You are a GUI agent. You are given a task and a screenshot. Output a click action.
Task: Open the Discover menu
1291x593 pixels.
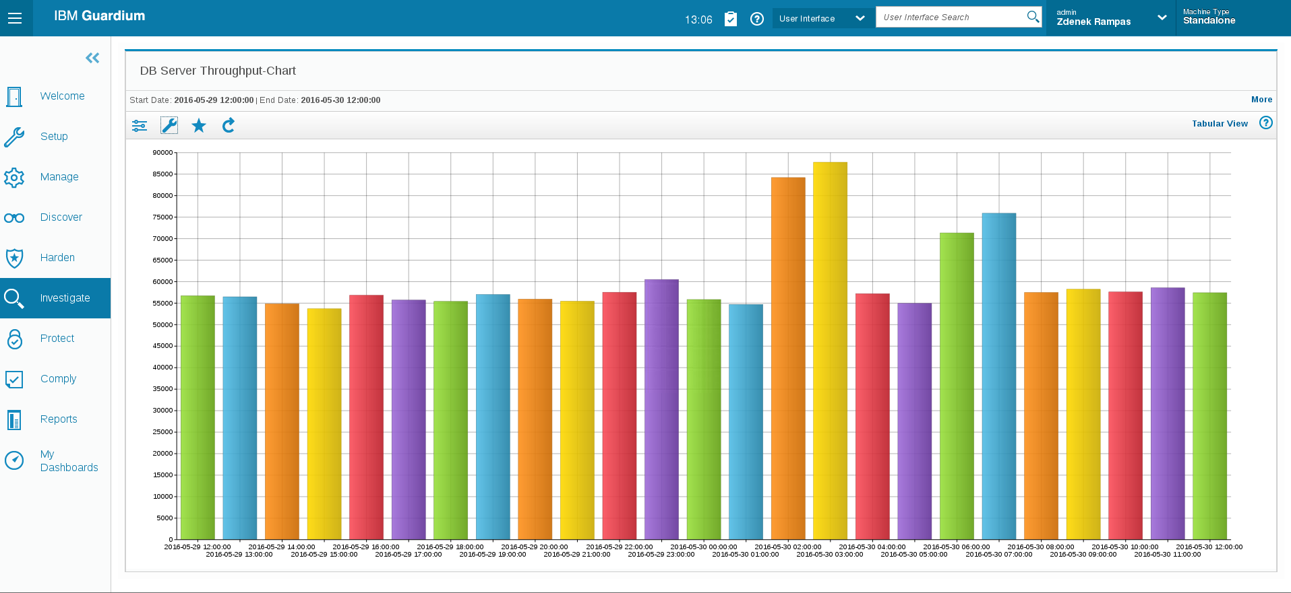[61, 217]
